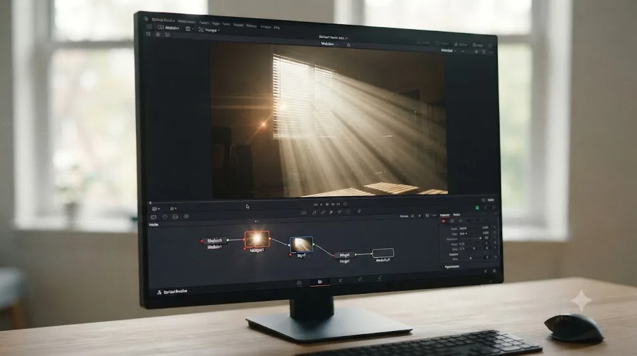Click the round icon under the Media button
This screenshot has height=356, width=637.
click(157, 35)
